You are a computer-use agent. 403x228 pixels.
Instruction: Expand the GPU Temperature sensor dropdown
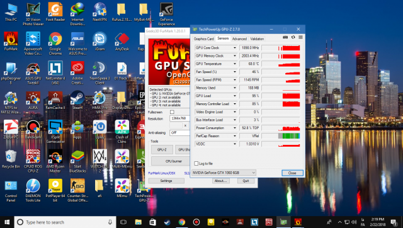pos(235,64)
